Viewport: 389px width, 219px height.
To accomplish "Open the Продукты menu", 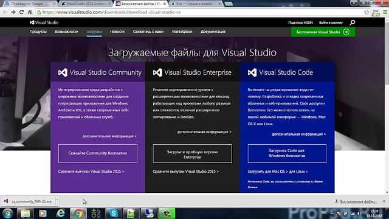I will 38,32.
